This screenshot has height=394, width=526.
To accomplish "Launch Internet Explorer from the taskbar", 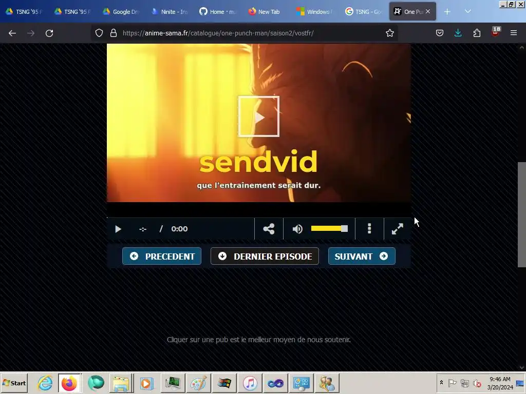I will click(45, 383).
